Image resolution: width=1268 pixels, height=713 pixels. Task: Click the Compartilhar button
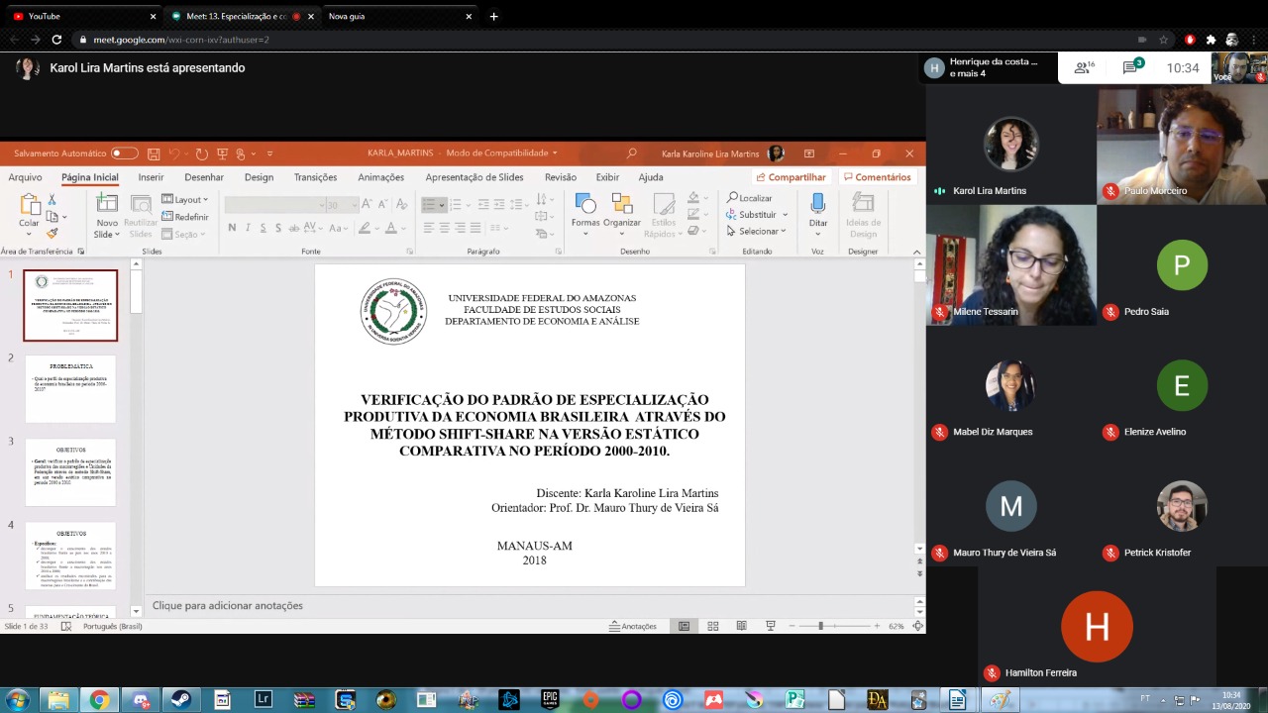791,177
